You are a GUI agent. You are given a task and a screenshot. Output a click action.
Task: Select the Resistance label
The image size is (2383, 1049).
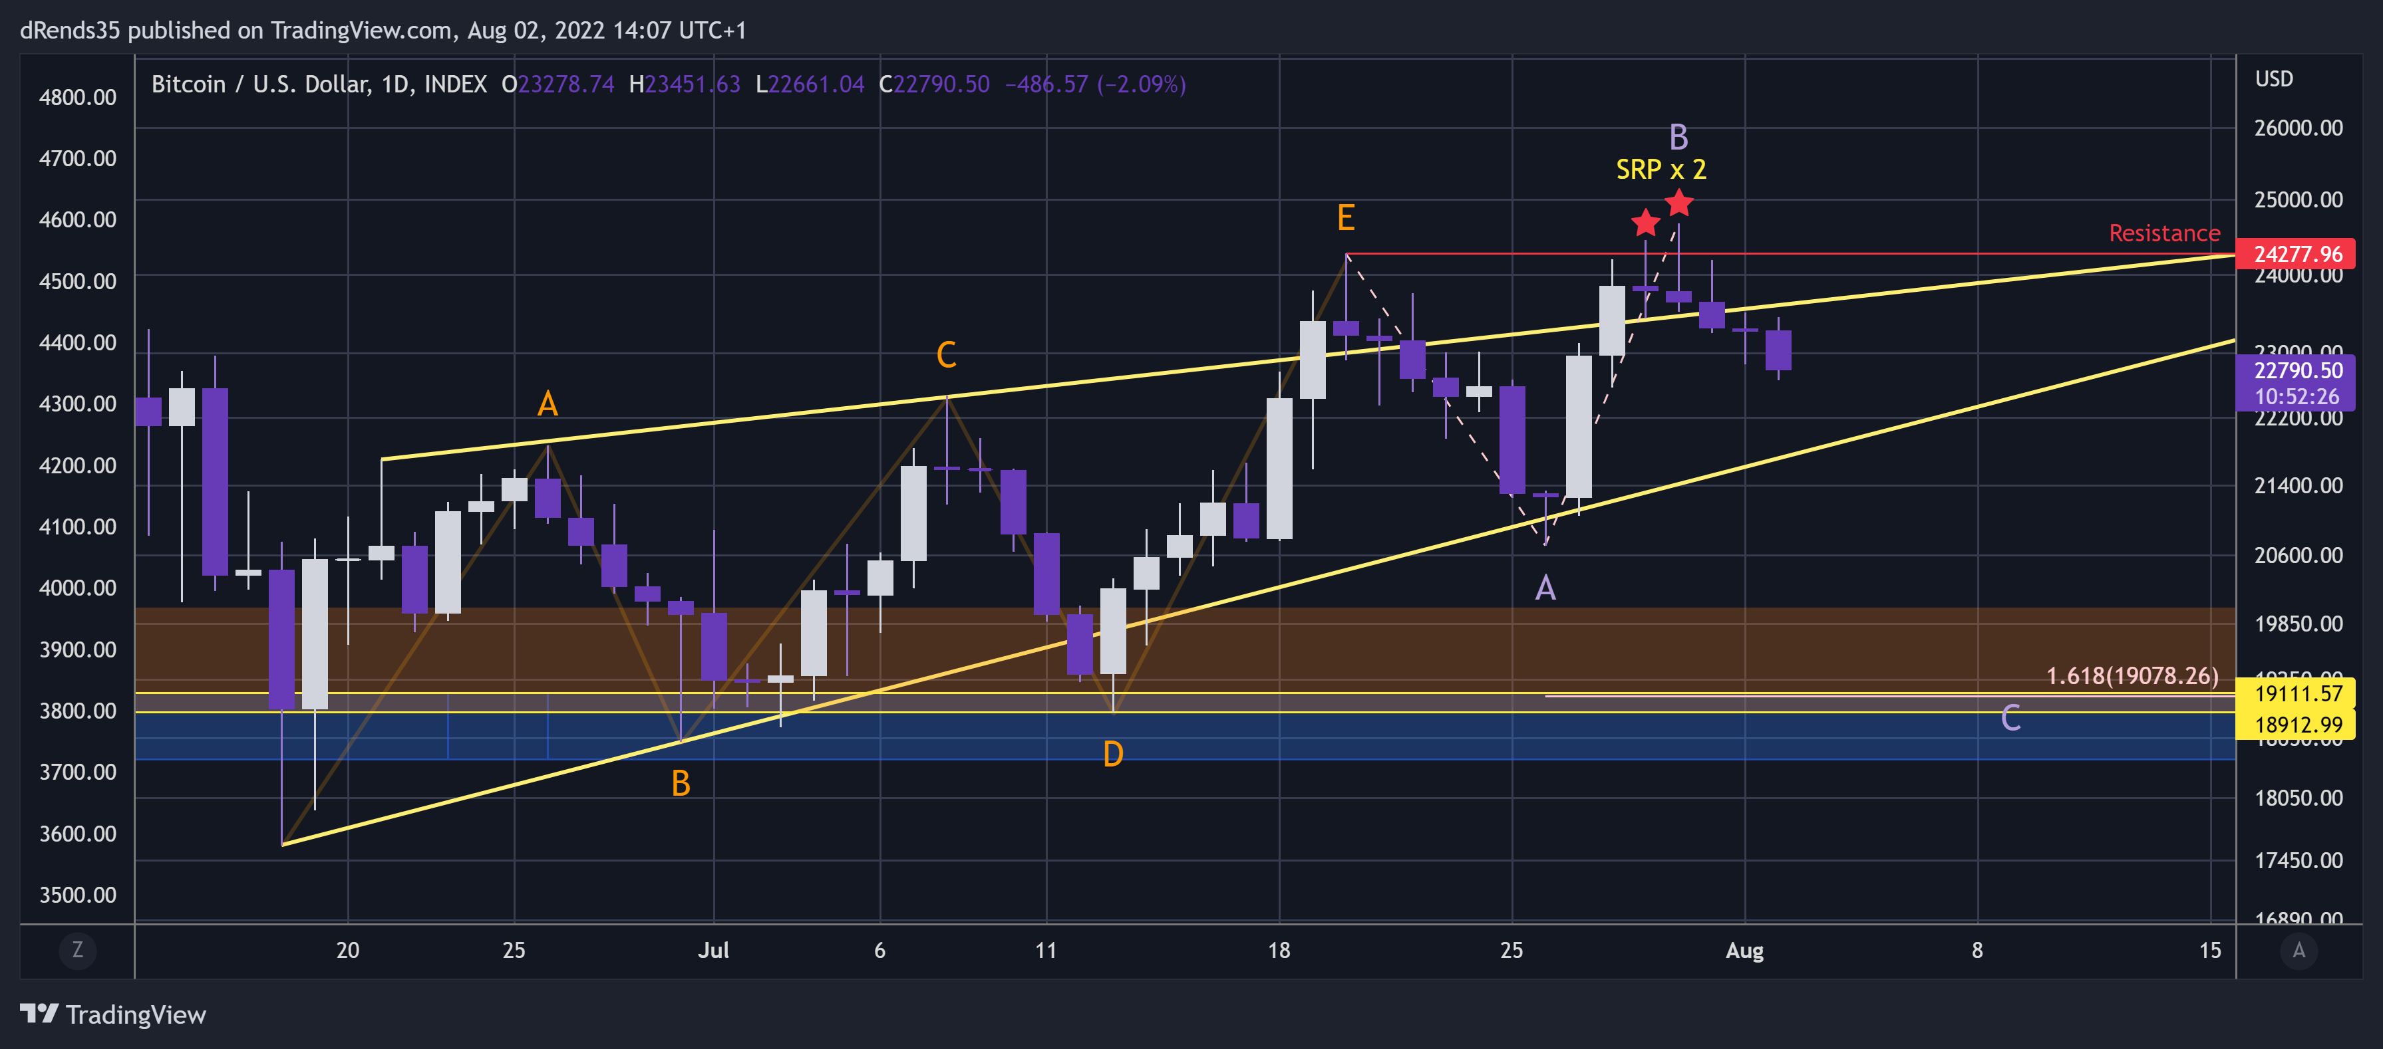(2163, 233)
